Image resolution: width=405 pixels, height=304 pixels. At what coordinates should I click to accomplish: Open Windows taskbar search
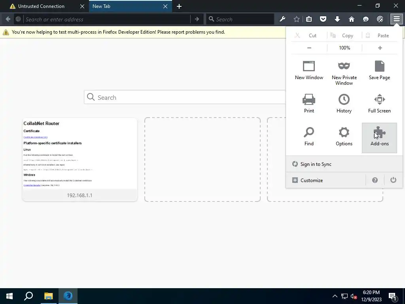click(28, 296)
